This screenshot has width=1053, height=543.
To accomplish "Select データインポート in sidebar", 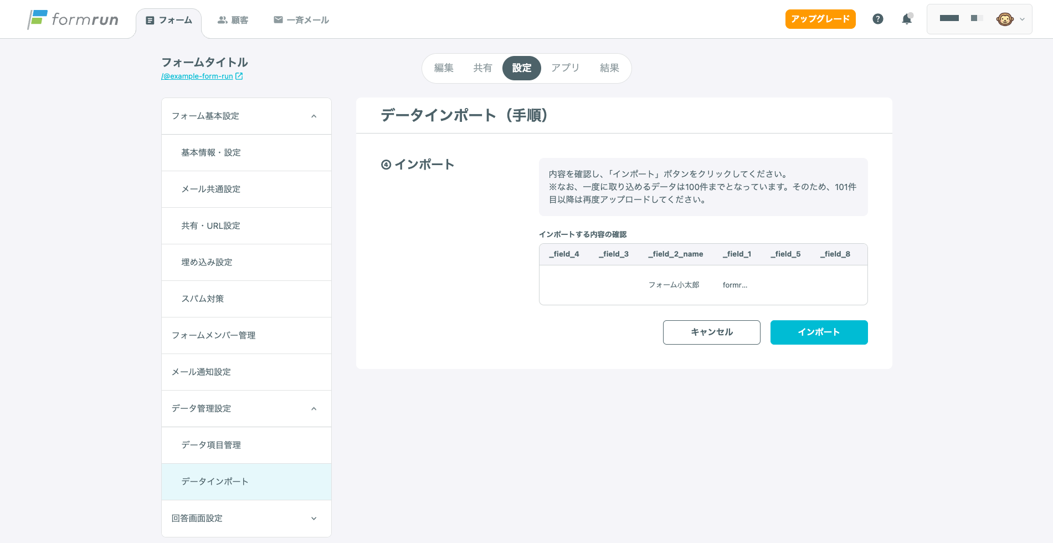I will point(246,482).
